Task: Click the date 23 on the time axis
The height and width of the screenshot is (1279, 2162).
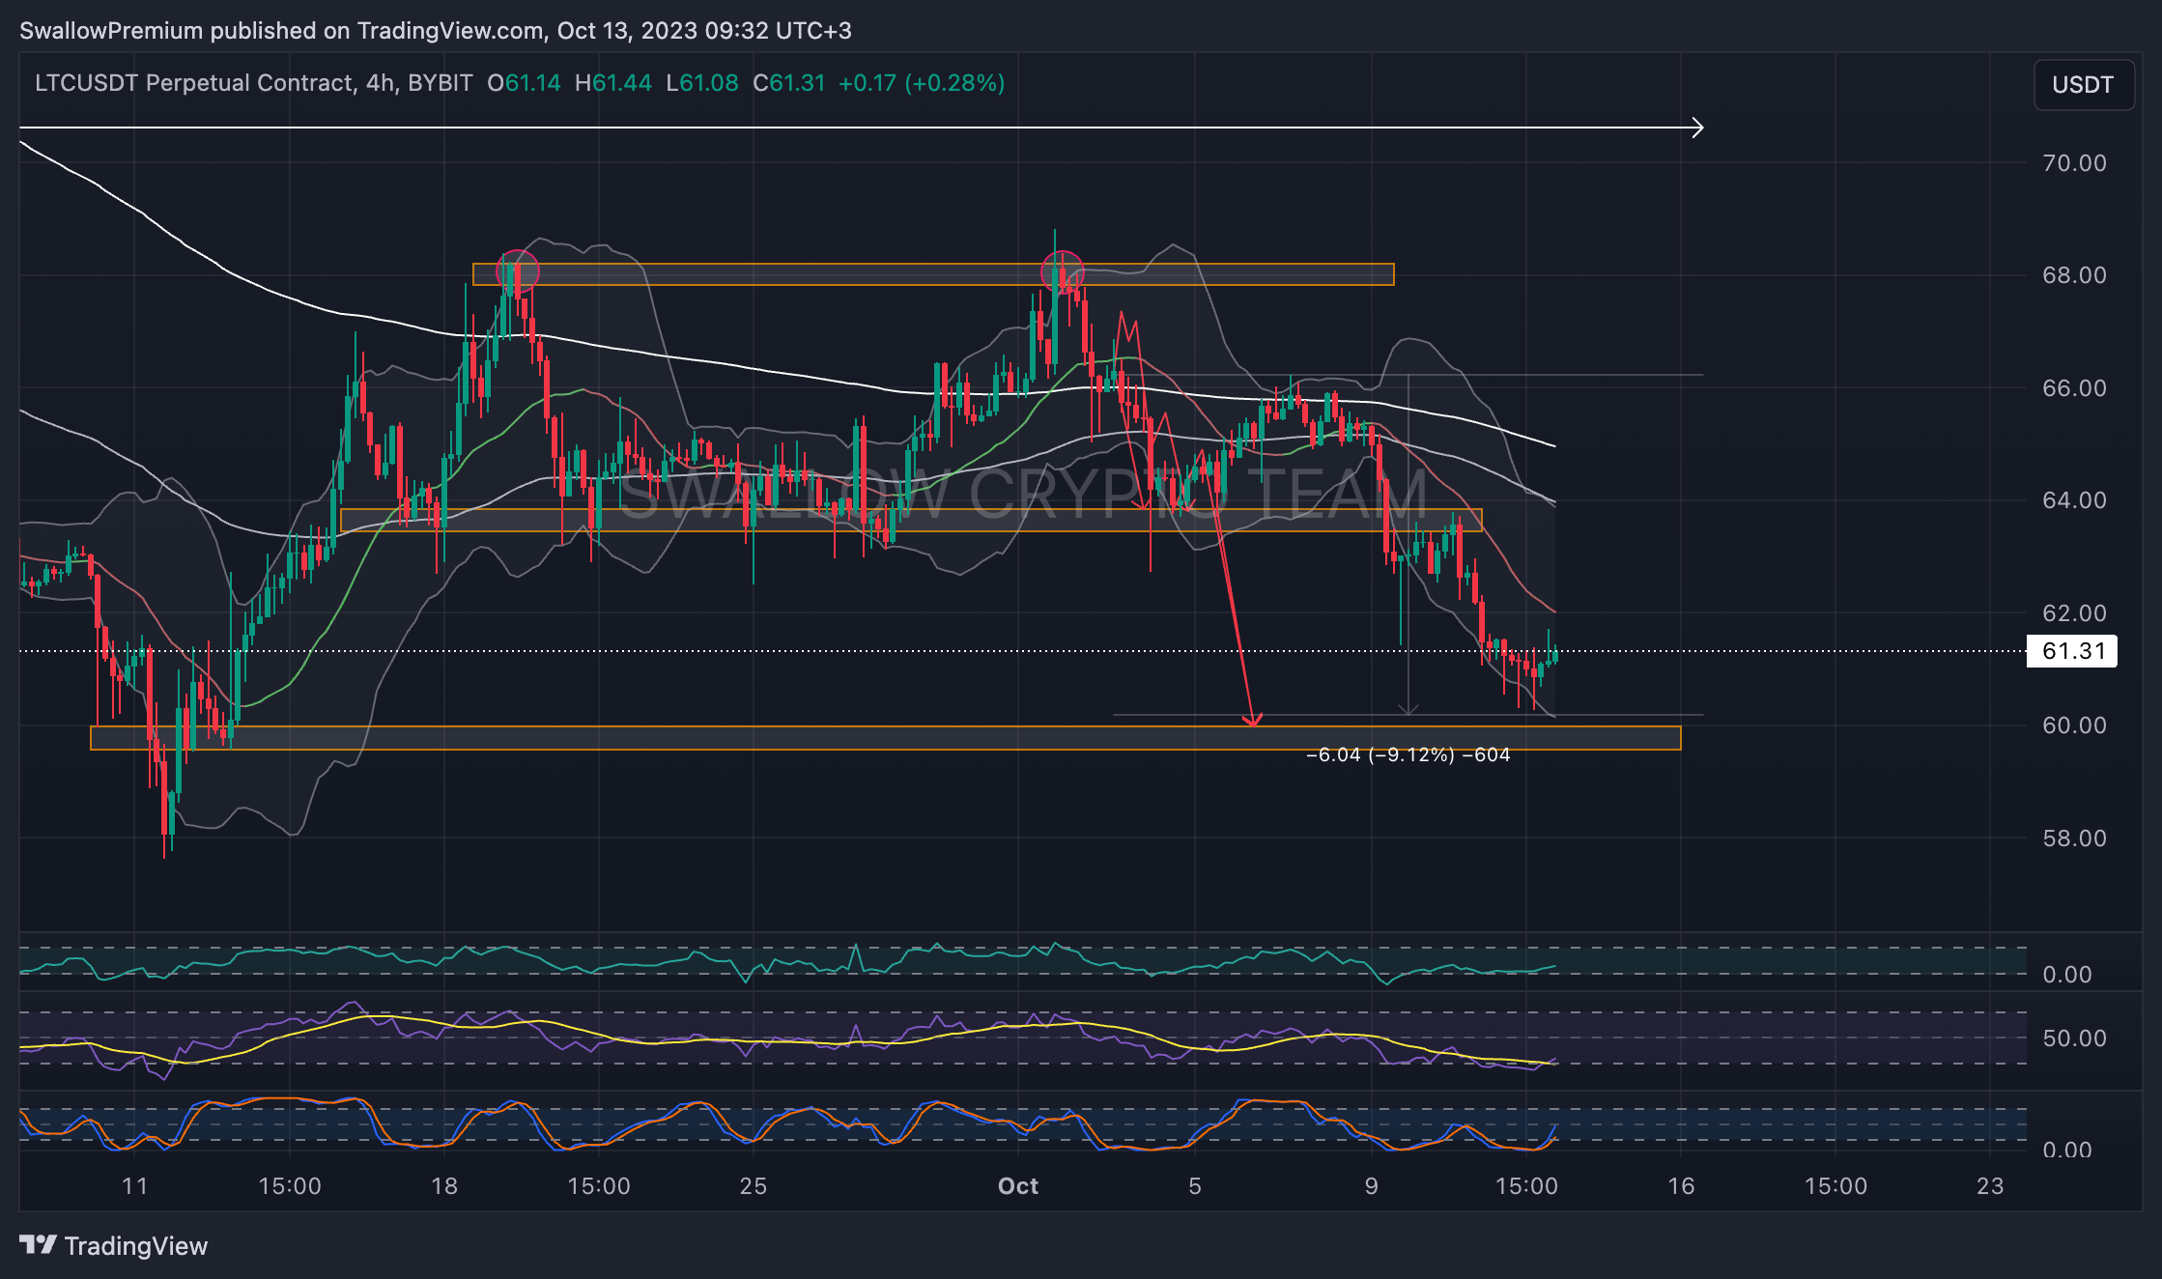Action: pos(1990,1186)
